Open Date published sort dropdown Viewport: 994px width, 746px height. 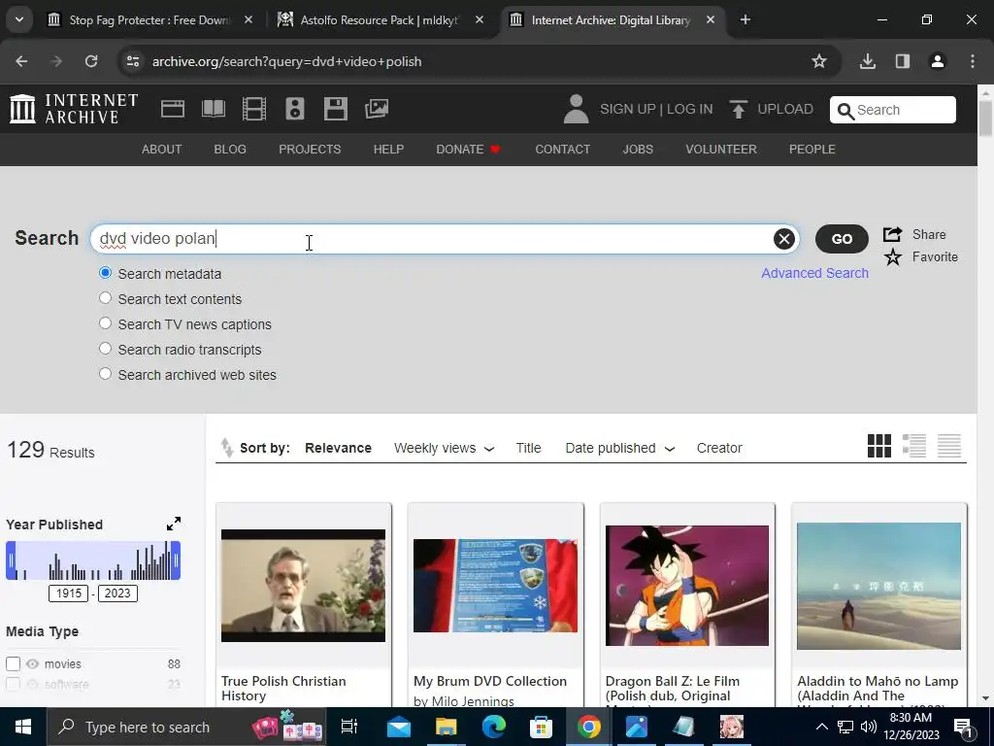(619, 448)
